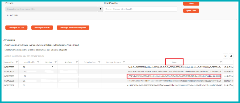This screenshot has height=103, width=240.
Task: Click the Filtrar button
Action: point(191,4)
